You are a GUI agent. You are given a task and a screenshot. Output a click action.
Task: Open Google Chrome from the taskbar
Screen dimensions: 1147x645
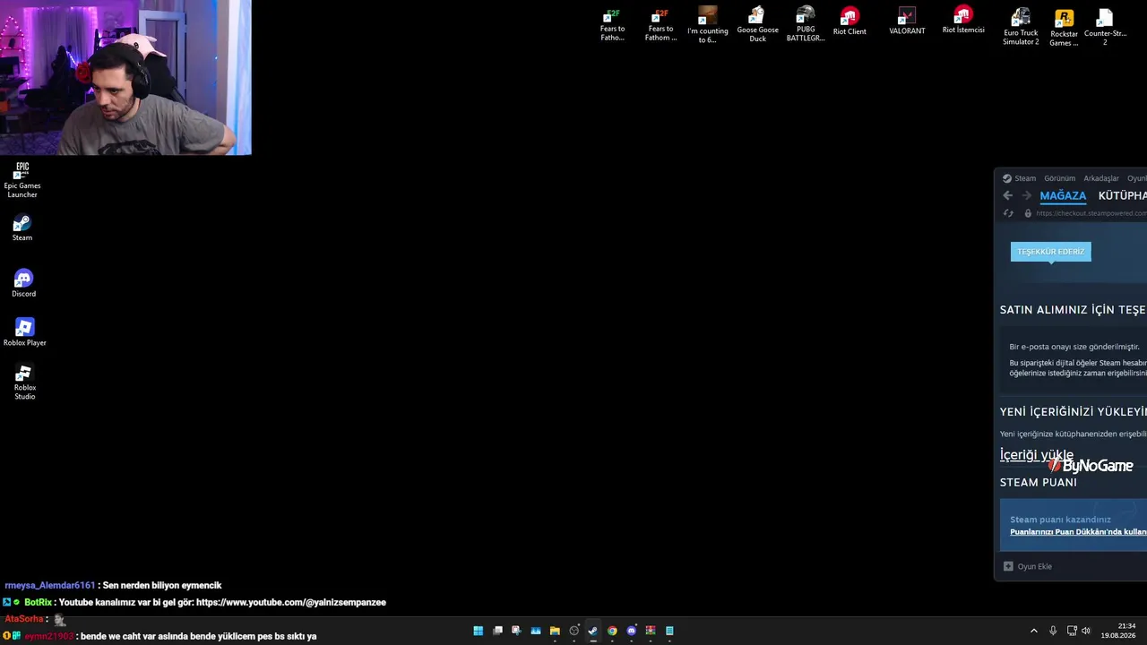pyautogui.click(x=612, y=631)
